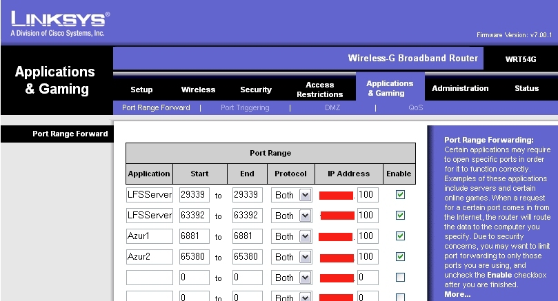Click the Port Range Forwarding help heading

[x=489, y=140]
